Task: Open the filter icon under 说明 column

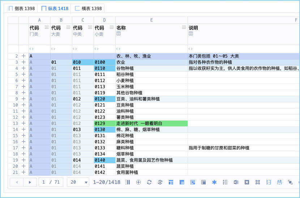Action: click(x=190, y=49)
